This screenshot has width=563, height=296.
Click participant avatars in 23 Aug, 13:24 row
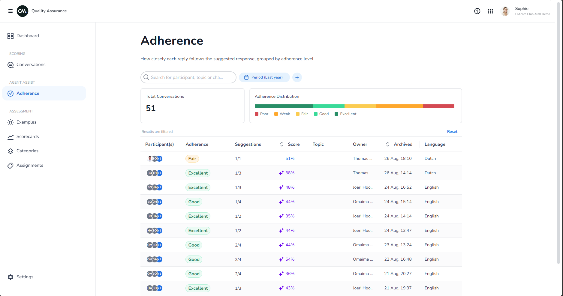coord(154,245)
